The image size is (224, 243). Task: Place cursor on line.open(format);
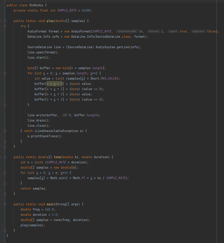[x=43, y=52]
